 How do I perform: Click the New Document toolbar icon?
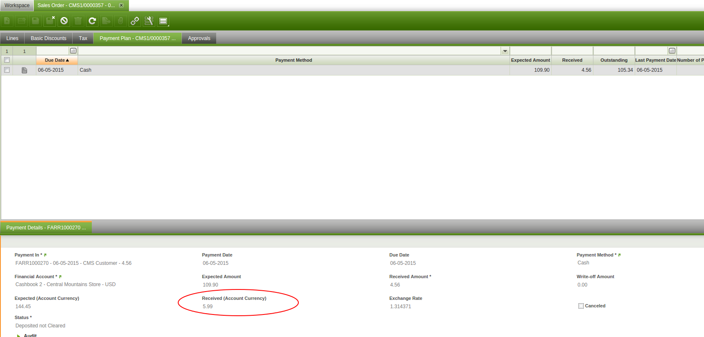pyautogui.click(x=7, y=21)
